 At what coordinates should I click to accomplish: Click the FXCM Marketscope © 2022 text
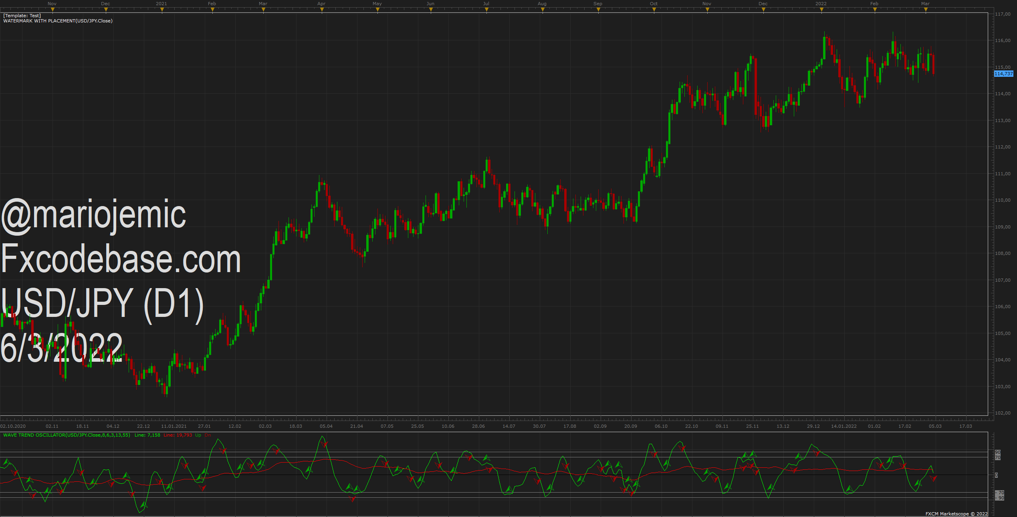pyautogui.click(x=956, y=514)
